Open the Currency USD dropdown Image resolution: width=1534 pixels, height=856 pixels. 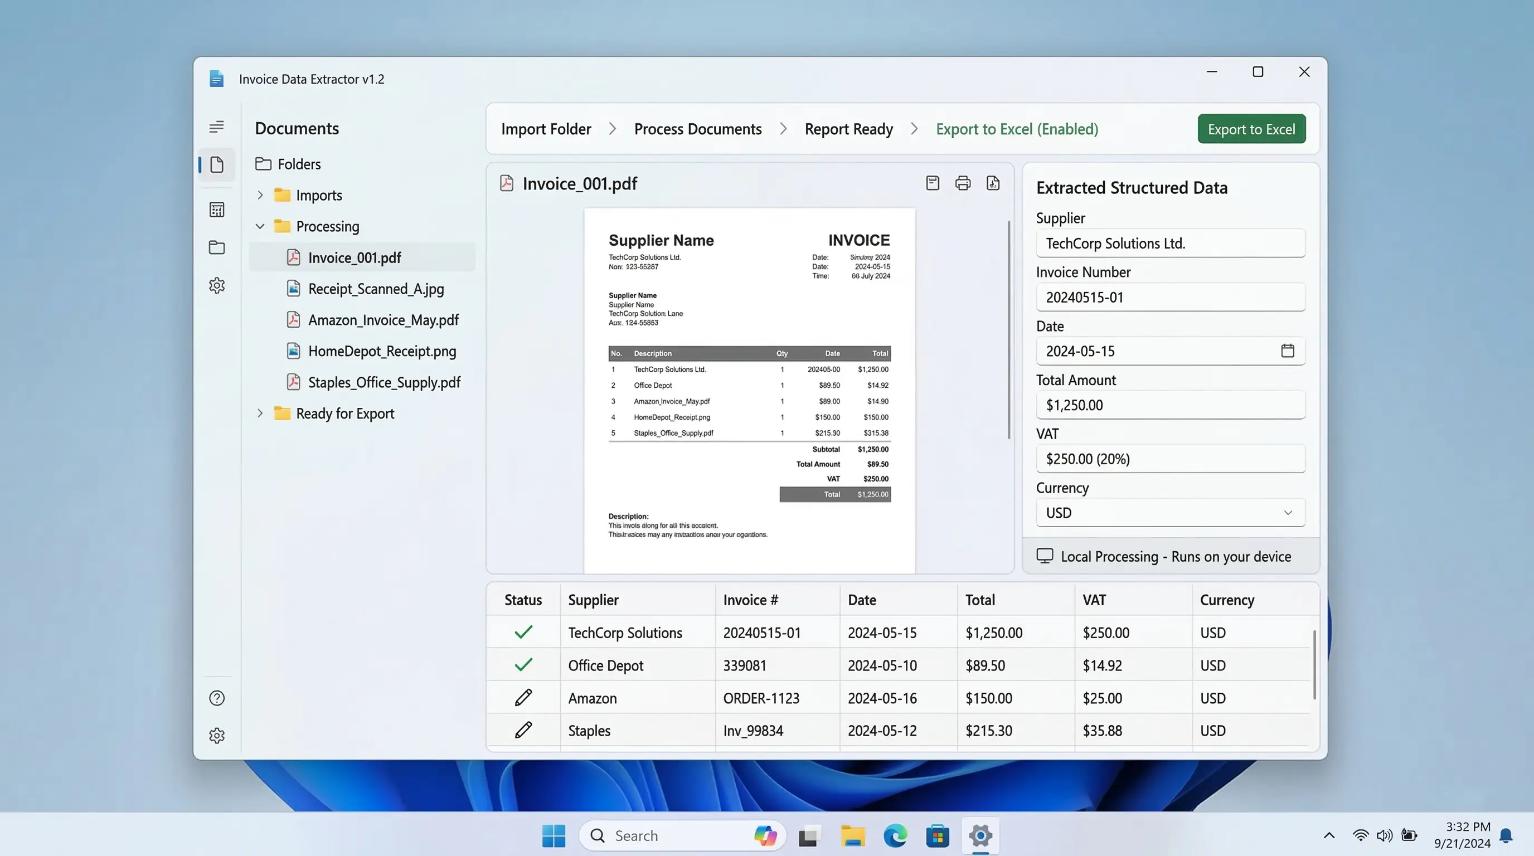pos(1169,513)
